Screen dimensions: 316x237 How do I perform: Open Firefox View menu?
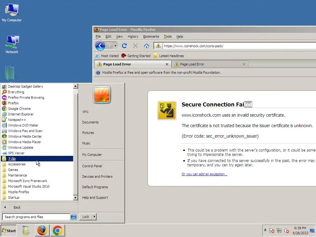119,36
